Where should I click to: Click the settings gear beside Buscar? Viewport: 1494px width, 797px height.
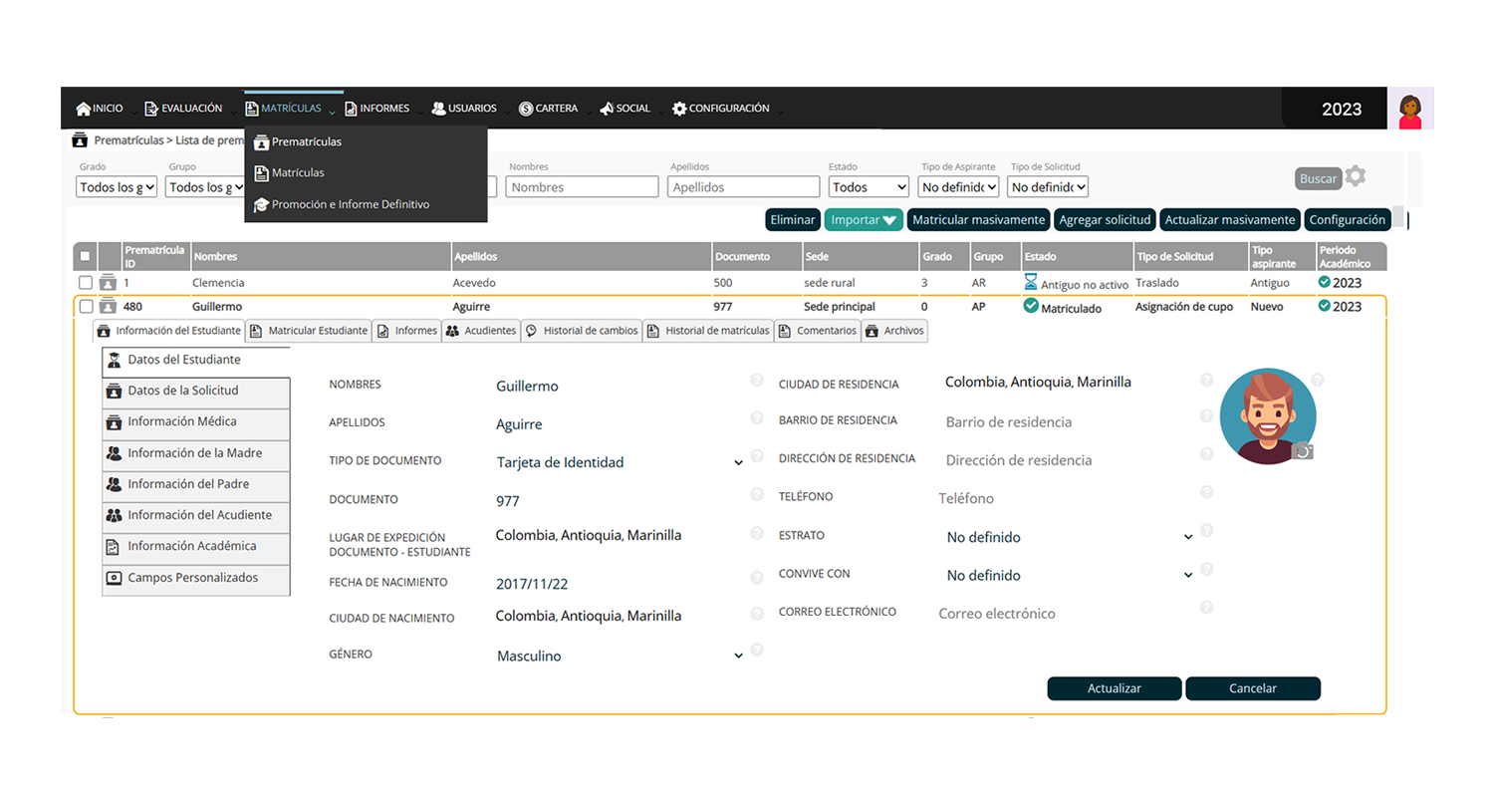1355,177
